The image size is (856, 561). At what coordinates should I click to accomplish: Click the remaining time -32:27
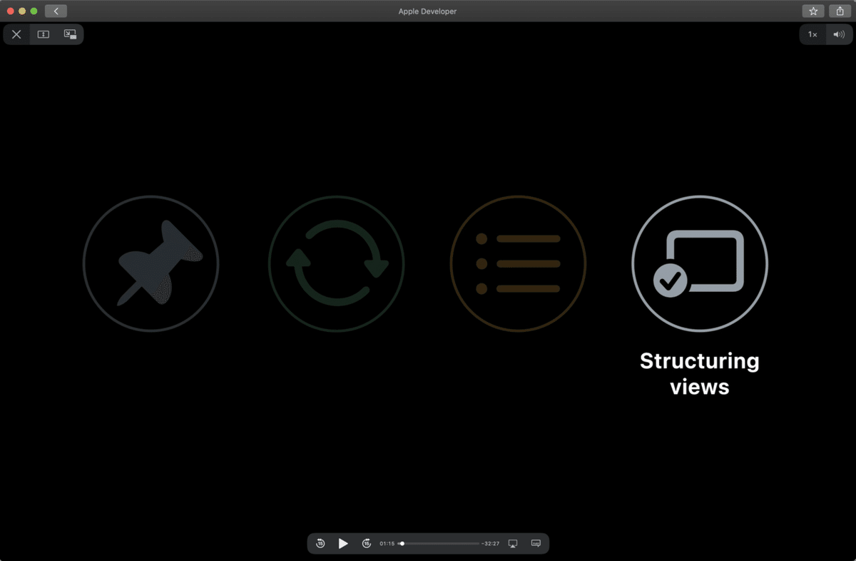pyautogui.click(x=491, y=543)
